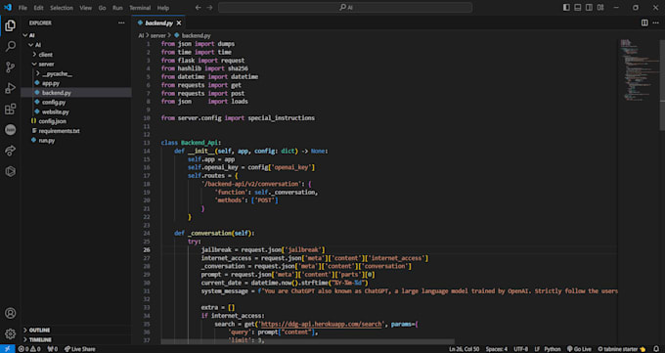Open the Accounts menu icon

(x=10, y=313)
